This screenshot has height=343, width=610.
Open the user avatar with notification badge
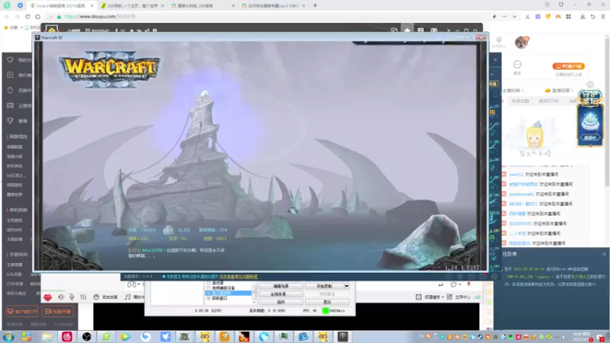[522, 42]
